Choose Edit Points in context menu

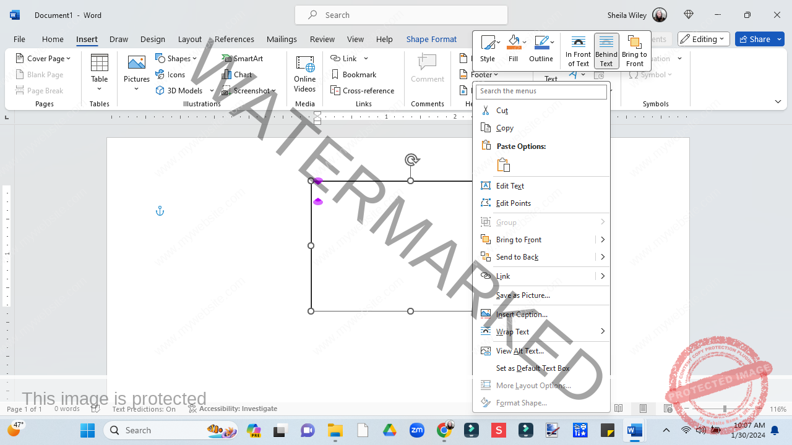pos(541,203)
